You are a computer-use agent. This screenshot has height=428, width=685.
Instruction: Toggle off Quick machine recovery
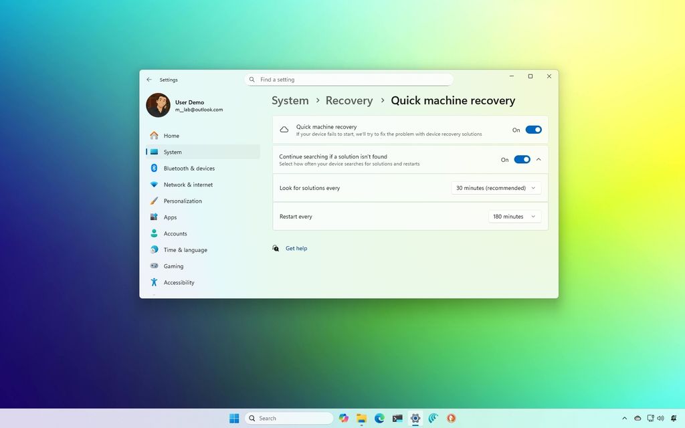(533, 129)
